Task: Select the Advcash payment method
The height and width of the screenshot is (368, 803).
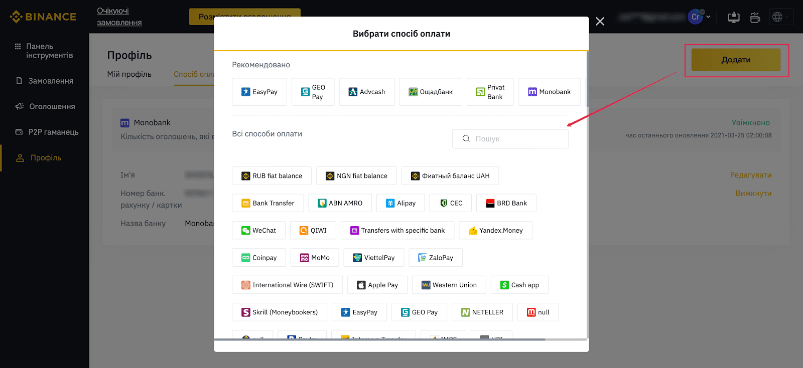Action: tap(367, 92)
